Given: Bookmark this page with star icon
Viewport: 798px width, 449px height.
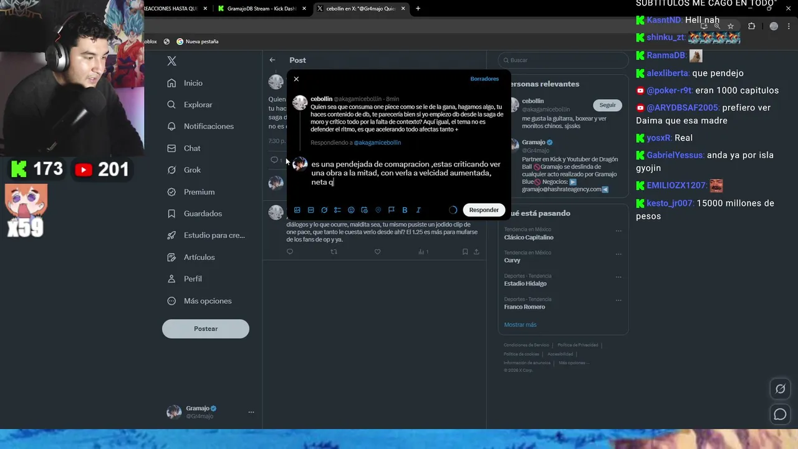Looking at the screenshot, I should point(731,26).
